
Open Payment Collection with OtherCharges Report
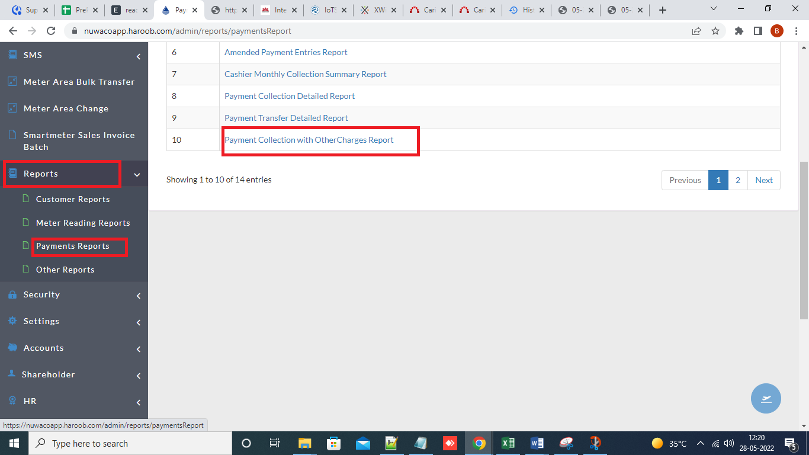point(309,140)
